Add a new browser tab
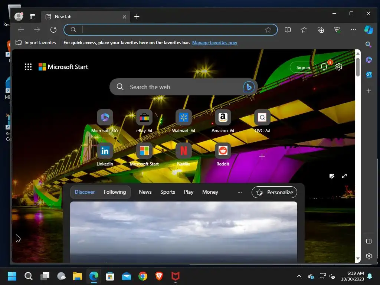Screen dimensions: 380x285 tap(137, 16)
